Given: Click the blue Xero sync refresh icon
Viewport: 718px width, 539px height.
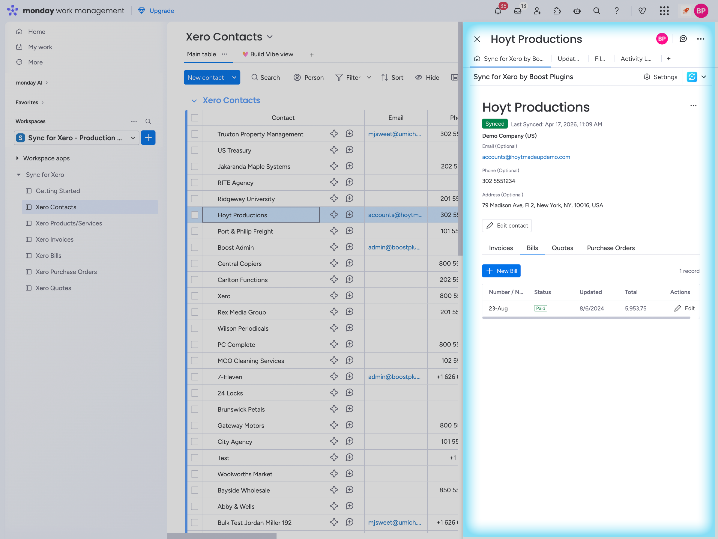Looking at the screenshot, I should click(x=692, y=77).
